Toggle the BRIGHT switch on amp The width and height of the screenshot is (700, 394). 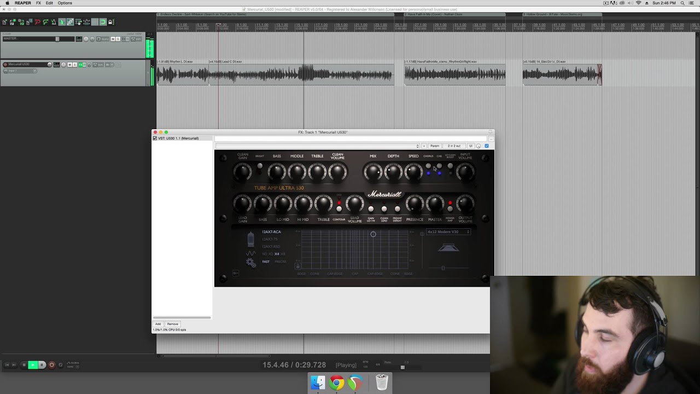coord(260,166)
